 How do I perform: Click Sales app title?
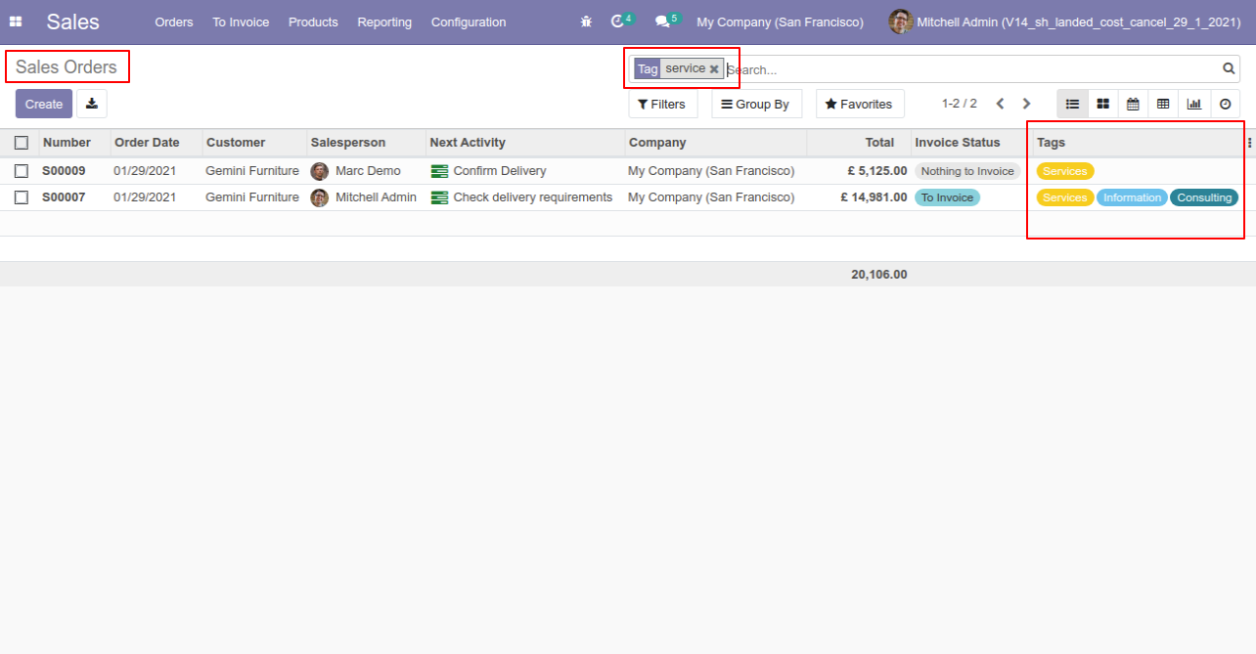[73, 22]
